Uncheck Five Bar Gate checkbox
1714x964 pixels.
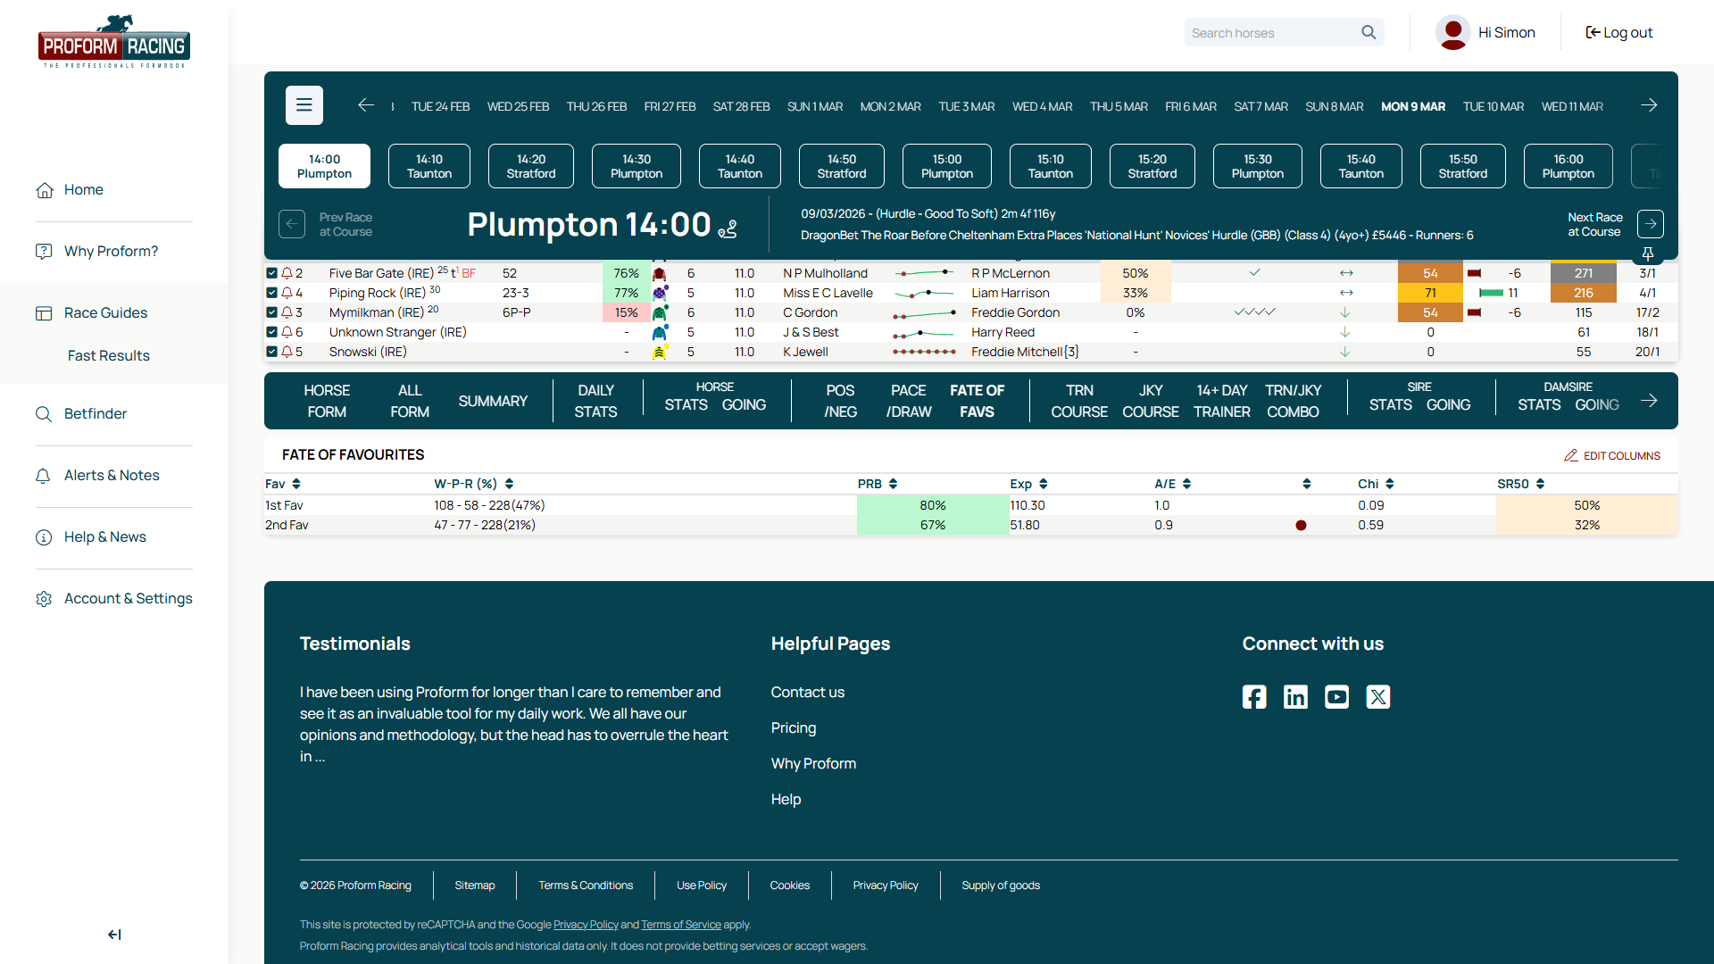coord(271,273)
